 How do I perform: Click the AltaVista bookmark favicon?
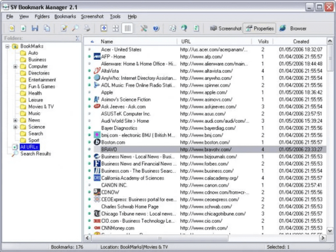click(x=97, y=71)
